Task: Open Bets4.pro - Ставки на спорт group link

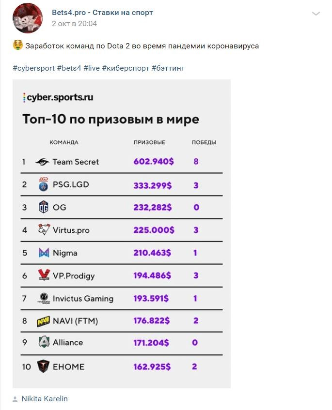Action: pyautogui.click(x=102, y=12)
